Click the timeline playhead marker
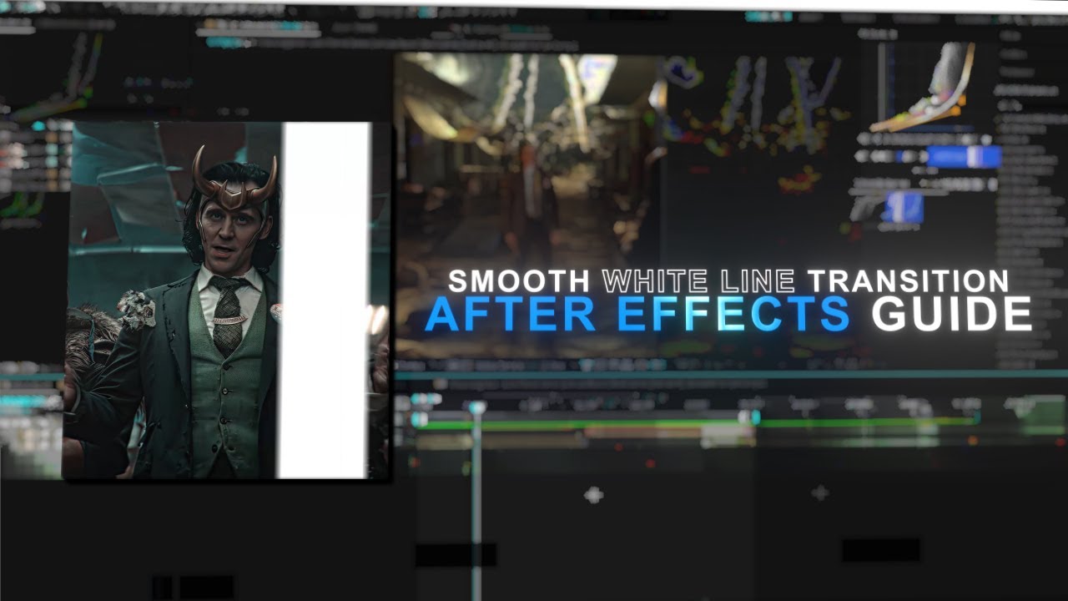This screenshot has width=1068, height=601. point(476,408)
